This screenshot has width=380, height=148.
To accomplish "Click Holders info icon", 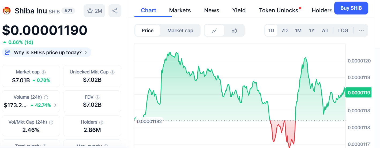I will 101,122.
